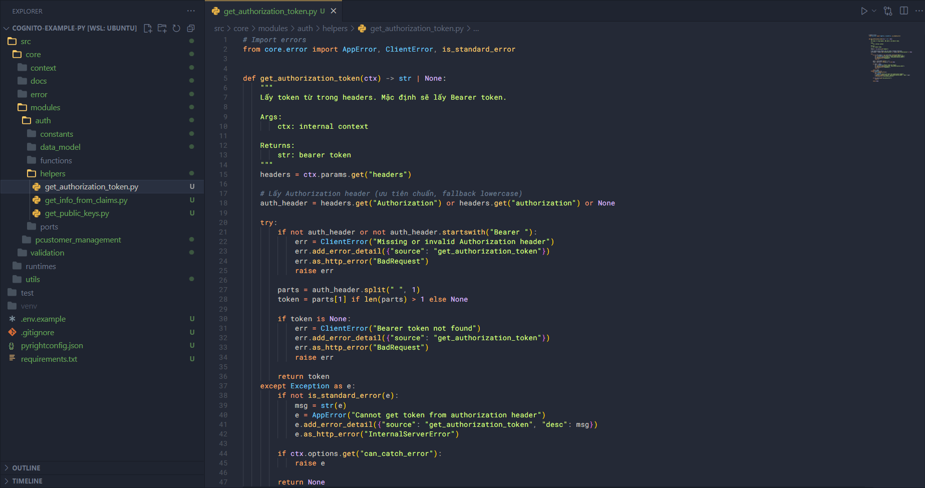Close the get_authorization_token.py tab

334,11
